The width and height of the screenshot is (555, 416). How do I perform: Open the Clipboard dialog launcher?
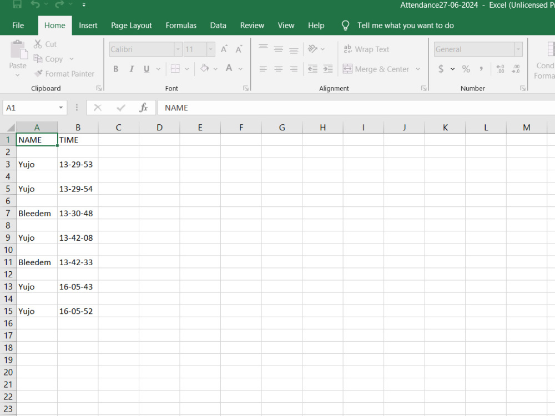tap(99, 88)
